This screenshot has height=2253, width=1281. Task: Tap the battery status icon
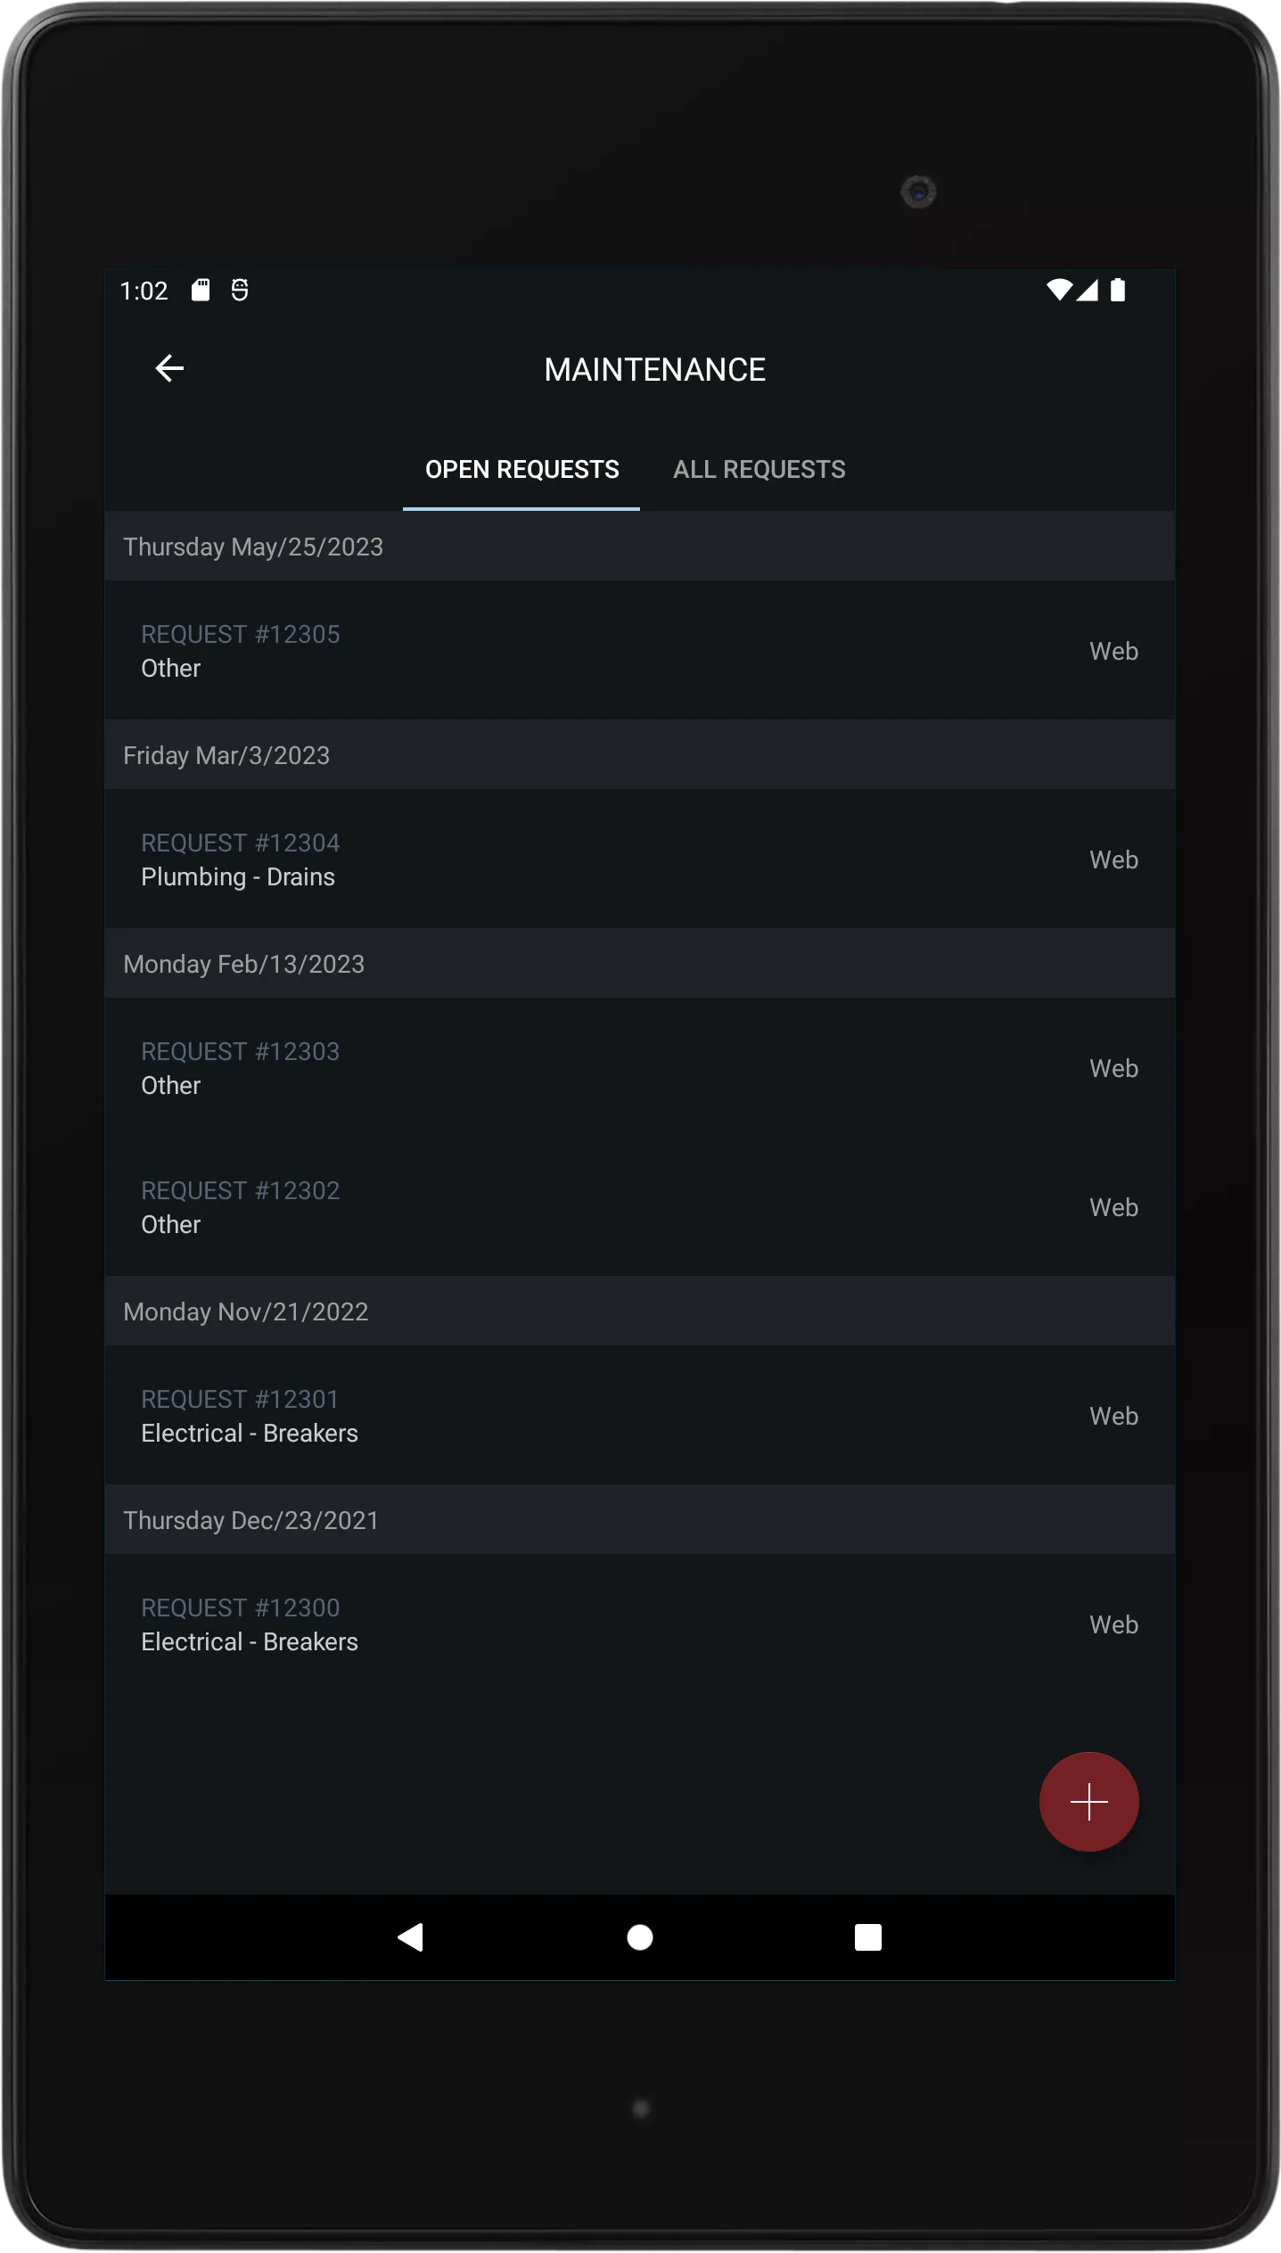[1117, 290]
